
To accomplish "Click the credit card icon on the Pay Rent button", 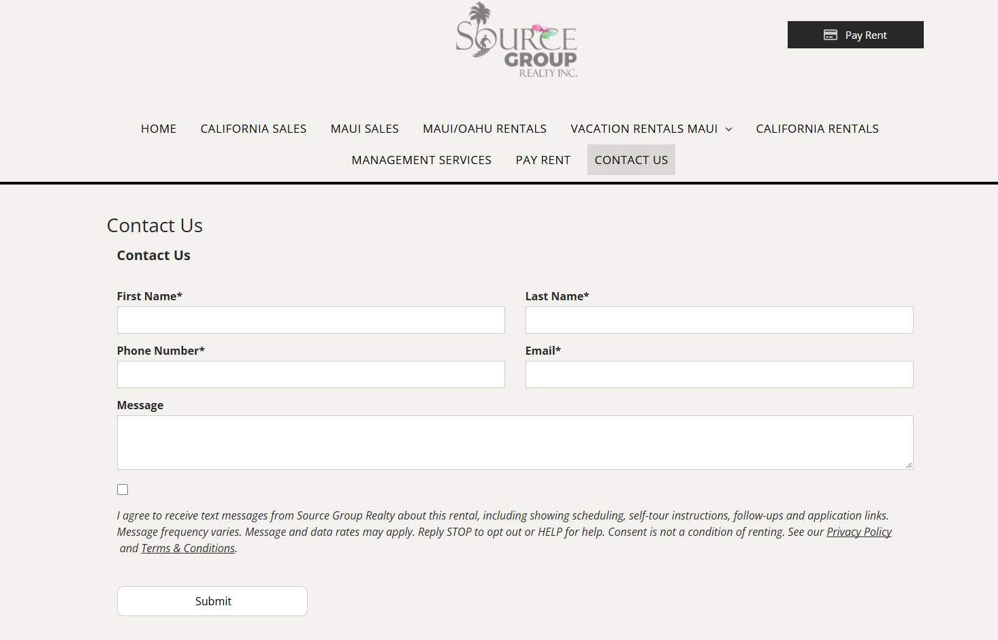I will [831, 35].
